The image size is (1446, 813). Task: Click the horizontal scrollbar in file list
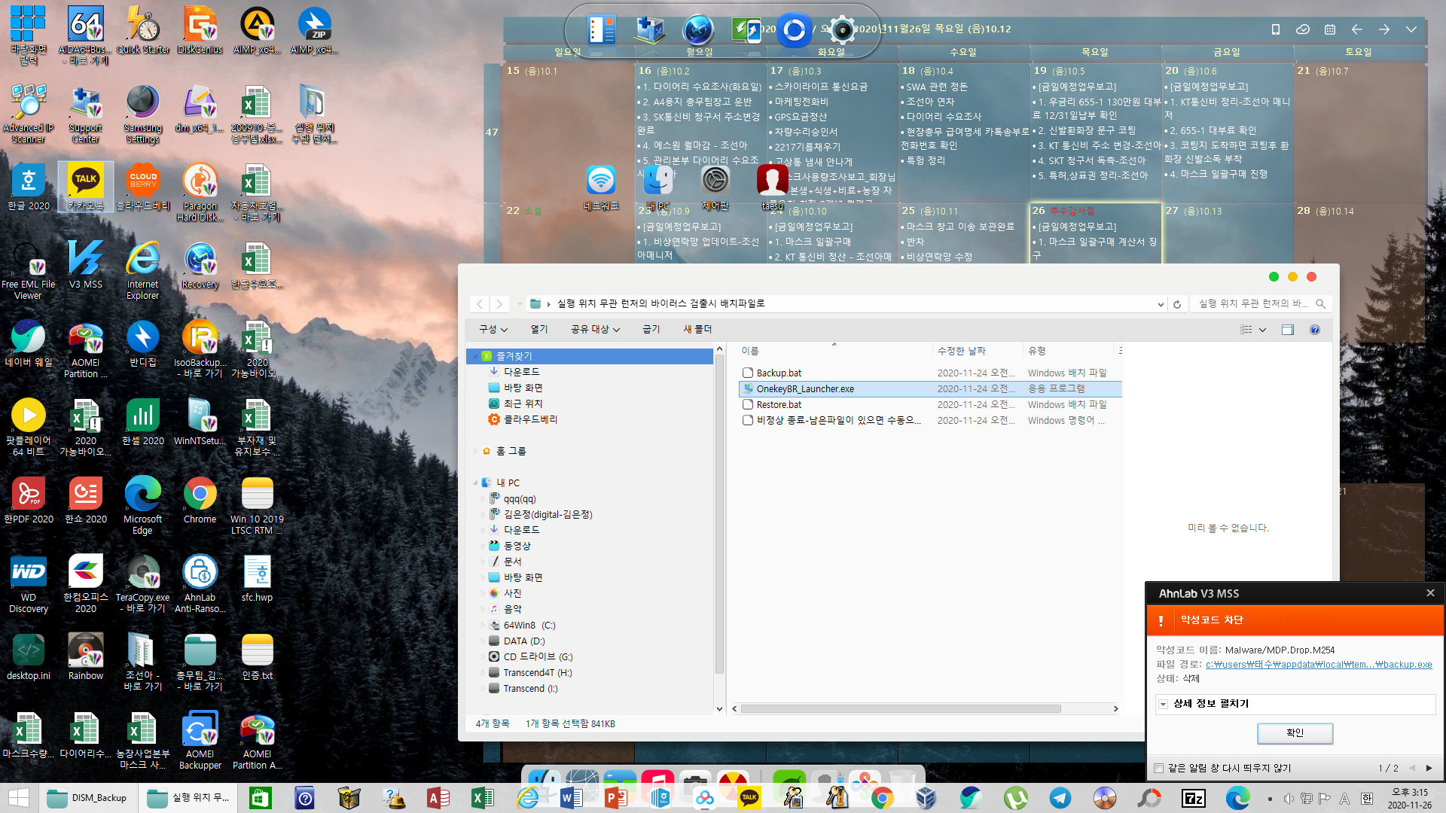coord(901,709)
